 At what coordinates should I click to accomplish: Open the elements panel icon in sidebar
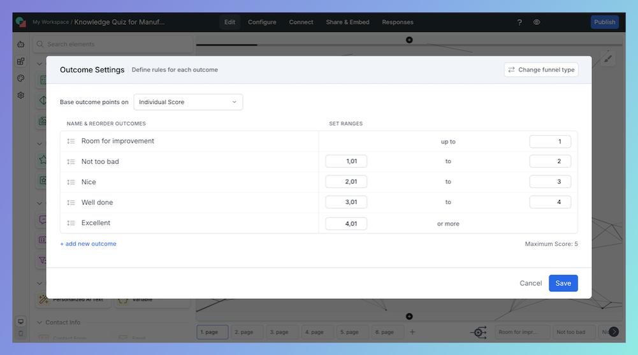20,61
